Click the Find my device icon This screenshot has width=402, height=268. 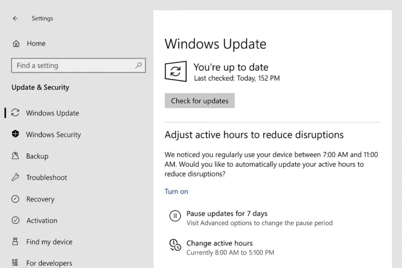click(15, 242)
